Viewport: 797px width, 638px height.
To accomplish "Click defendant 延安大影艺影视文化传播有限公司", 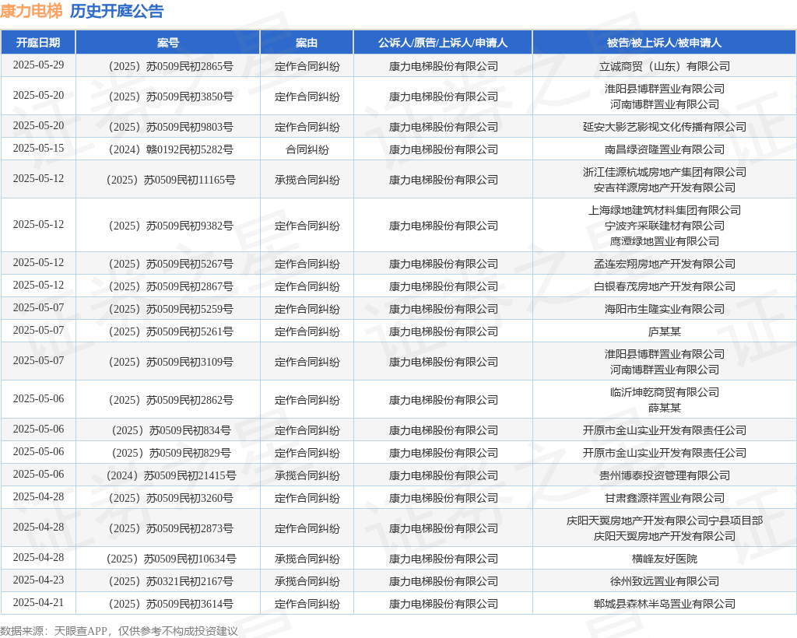I will coord(665,127).
